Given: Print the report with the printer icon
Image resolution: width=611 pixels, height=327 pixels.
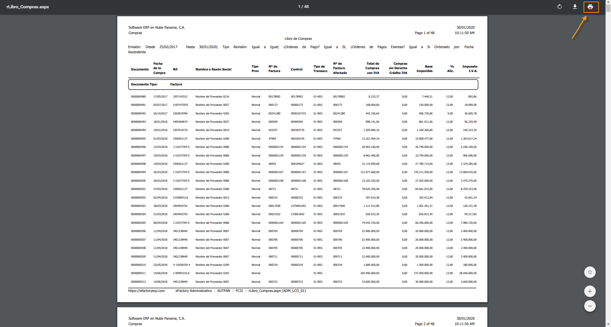Looking at the screenshot, I should (x=590, y=7).
